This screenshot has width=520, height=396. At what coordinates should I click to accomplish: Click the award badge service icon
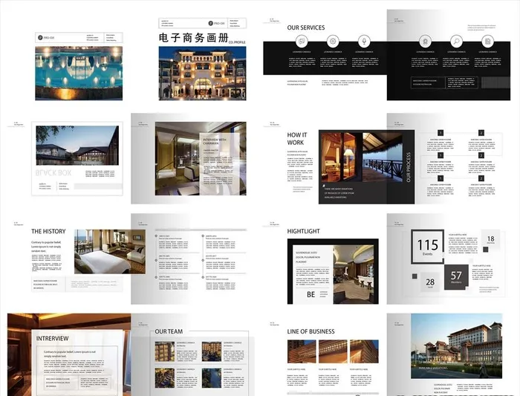coord(426,40)
